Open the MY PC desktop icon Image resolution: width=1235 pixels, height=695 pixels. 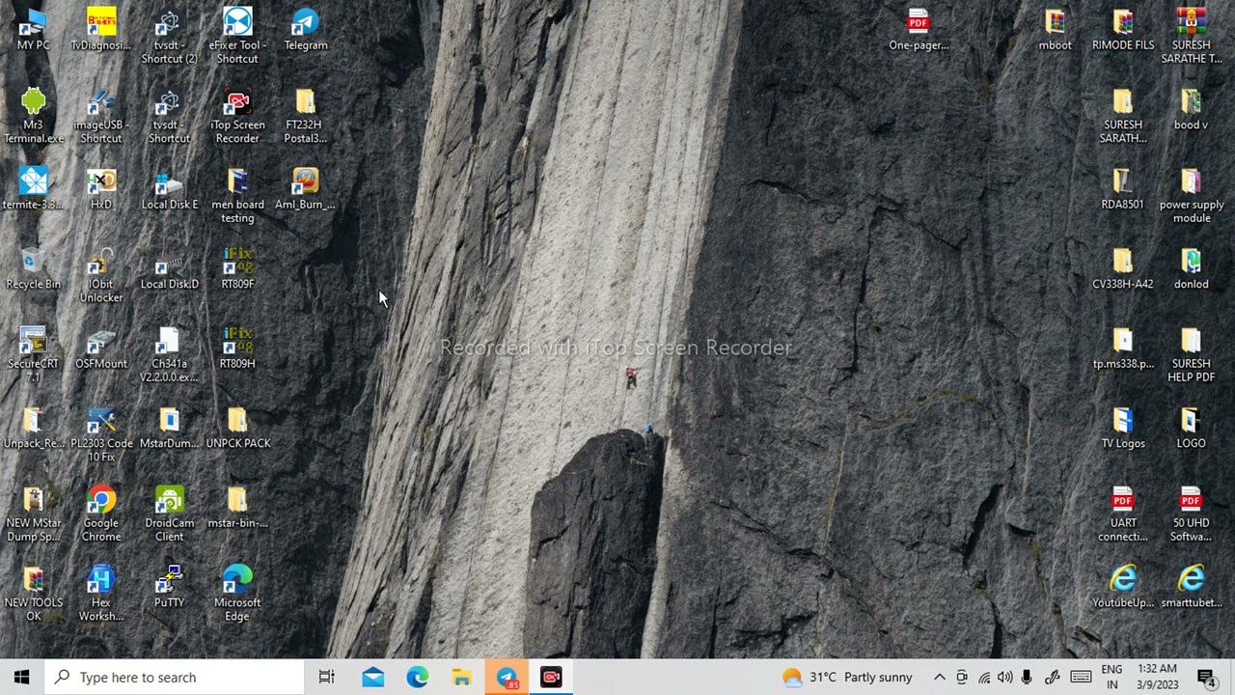pyautogui.click(x=33, y=29)
